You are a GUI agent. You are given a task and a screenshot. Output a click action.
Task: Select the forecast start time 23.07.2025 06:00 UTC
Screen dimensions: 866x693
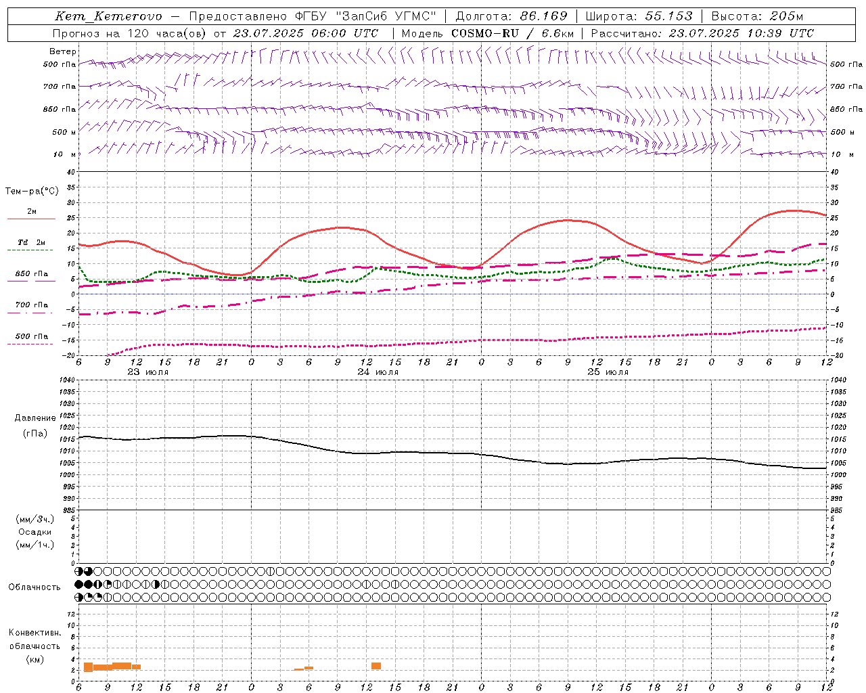coord(305,33)
